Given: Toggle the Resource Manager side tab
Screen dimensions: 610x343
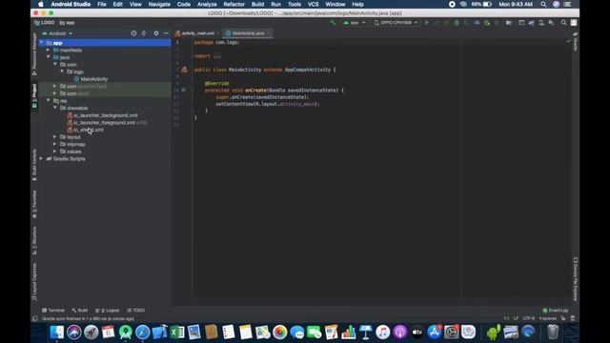Looking at the screenshot, I should 34,54.
